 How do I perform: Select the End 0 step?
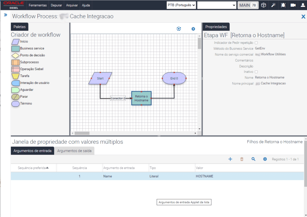pos(174,78)
